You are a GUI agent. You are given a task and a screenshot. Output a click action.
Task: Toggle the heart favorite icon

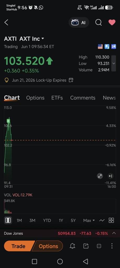[x=112, y=23]
